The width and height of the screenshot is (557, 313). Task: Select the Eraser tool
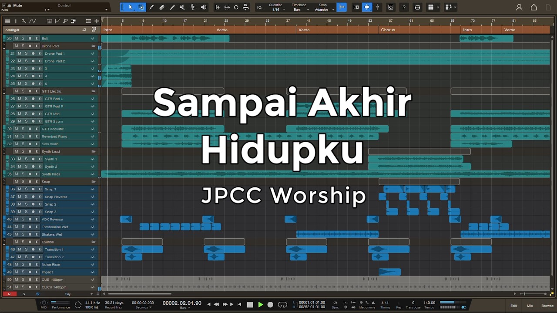[162, 7]
